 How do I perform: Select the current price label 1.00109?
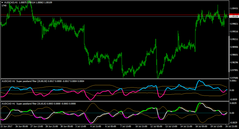click(234, 16)
